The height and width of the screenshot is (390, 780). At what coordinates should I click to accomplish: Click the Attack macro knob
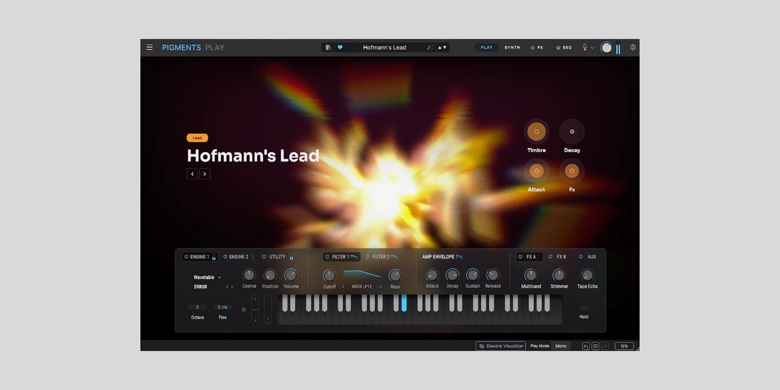point(537,171)
